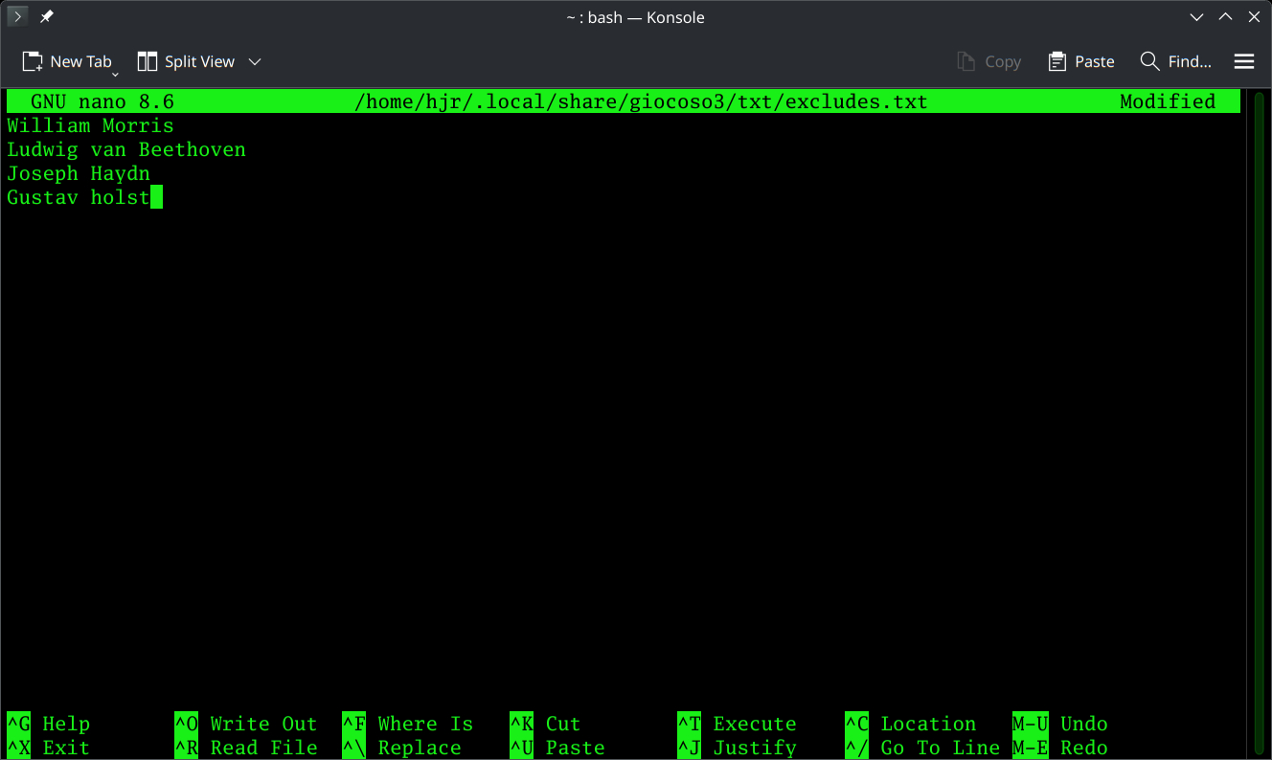Image resolution: width=1272 pixels, height=760 pixels.
Task: Open a new tab with the New Tab icon
Action: (x=32, y=60)
